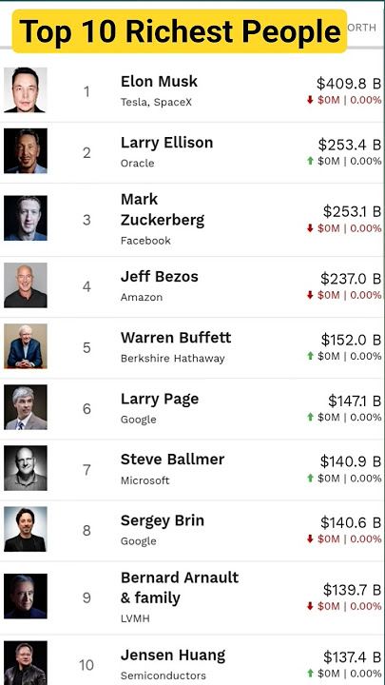This screenshot has width=385, height=685.
Task: Click the green up arrow under $152.0 B
Action: pos(310,356)
